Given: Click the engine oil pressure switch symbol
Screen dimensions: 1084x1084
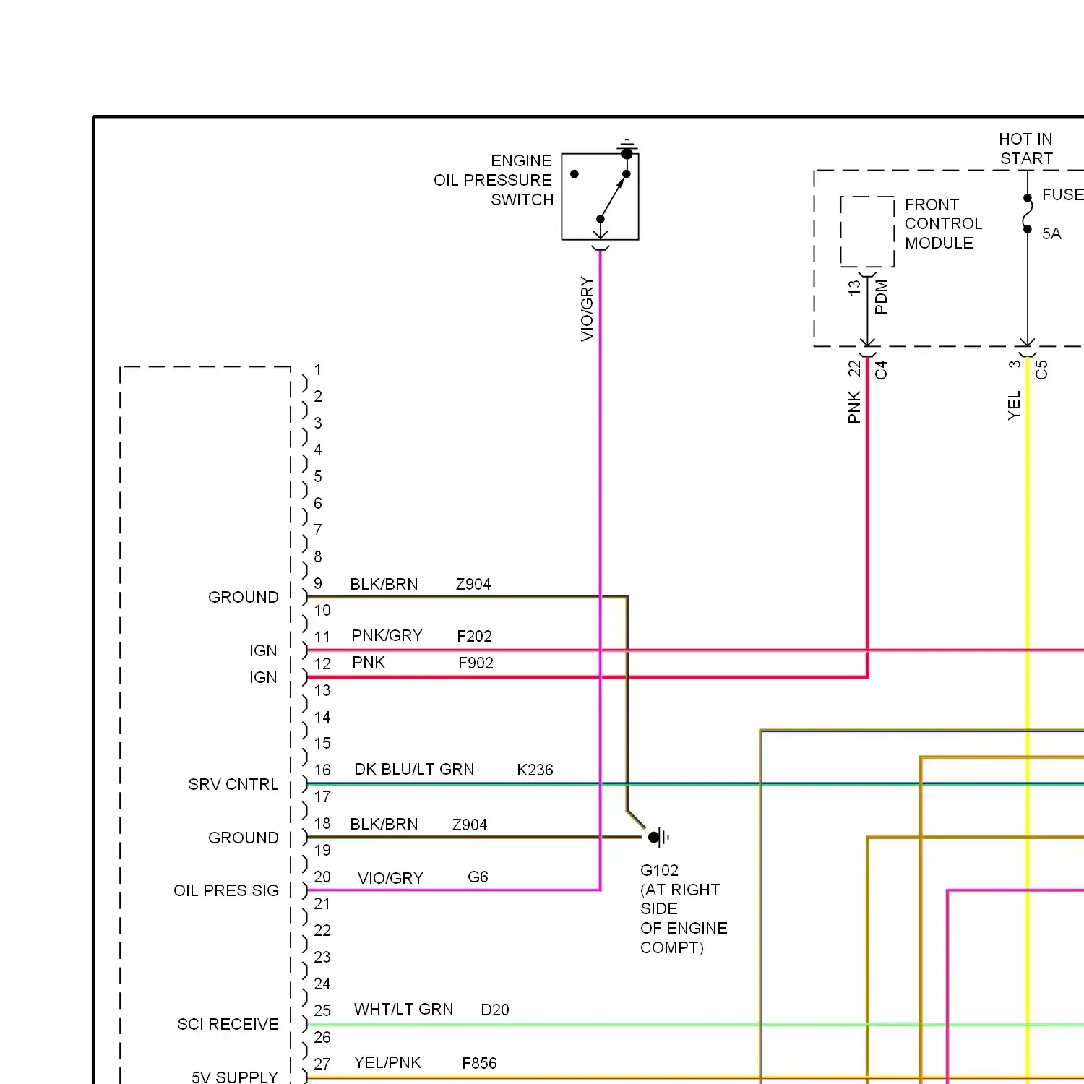Looking at the screenshot, I should tap(600, 196).
